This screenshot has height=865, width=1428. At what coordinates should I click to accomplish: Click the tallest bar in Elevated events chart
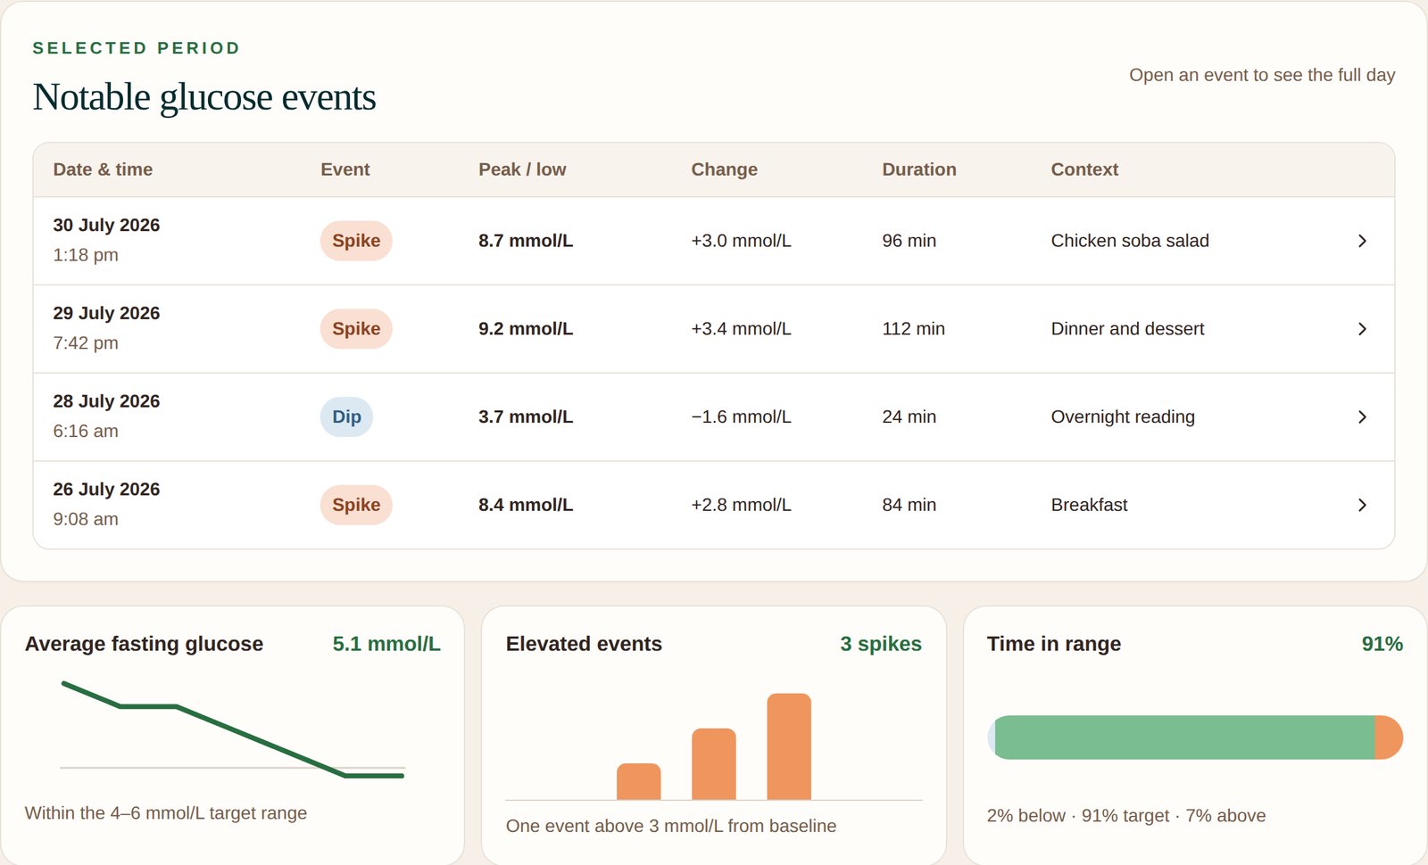tap(789, 746)
